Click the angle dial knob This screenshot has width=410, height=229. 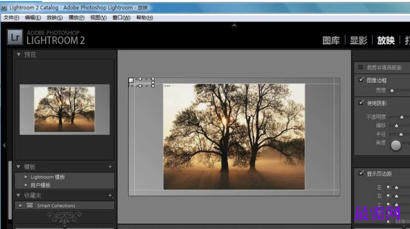(395, 145)
